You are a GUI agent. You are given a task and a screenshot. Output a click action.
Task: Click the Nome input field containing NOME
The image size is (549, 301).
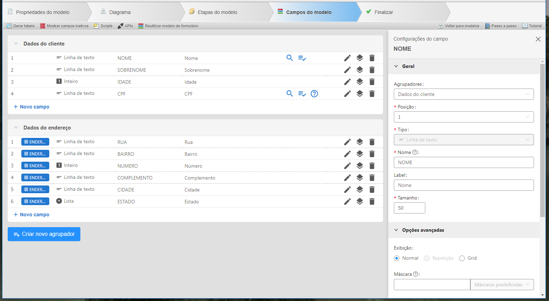464,162
